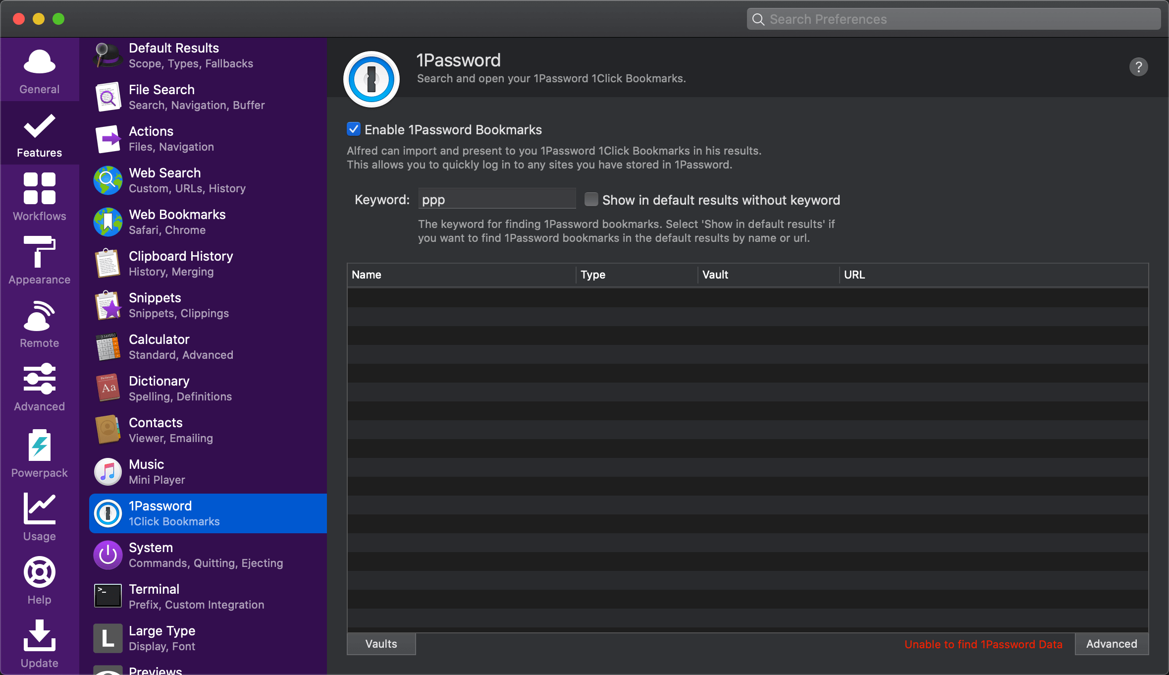Screen dimensions: 1169x675
Task: Open Advanced sliders tab
Action: click(x=40, y=388)
